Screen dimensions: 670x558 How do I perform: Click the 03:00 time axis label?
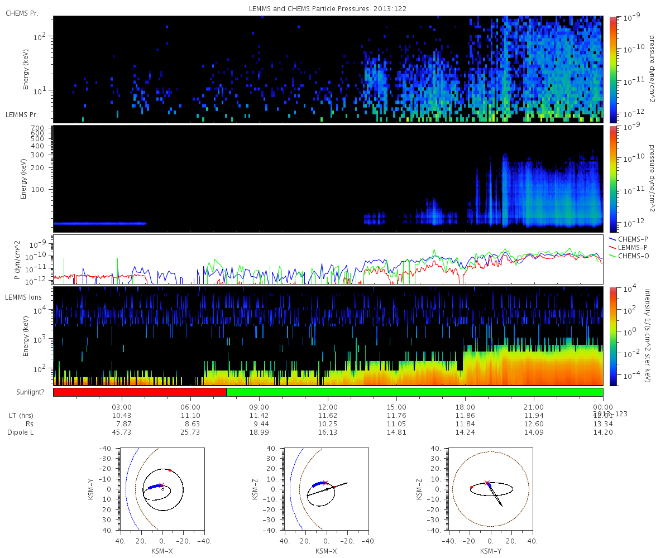(122, 407)
